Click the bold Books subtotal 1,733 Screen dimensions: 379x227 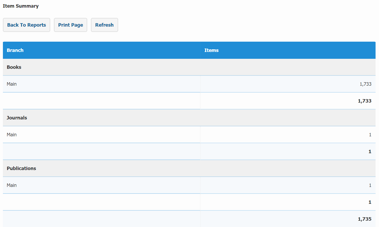pos(365,101)
